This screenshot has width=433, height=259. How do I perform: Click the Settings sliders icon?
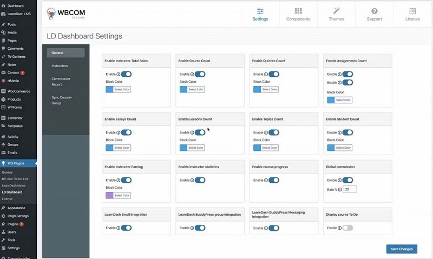[260, 11]
